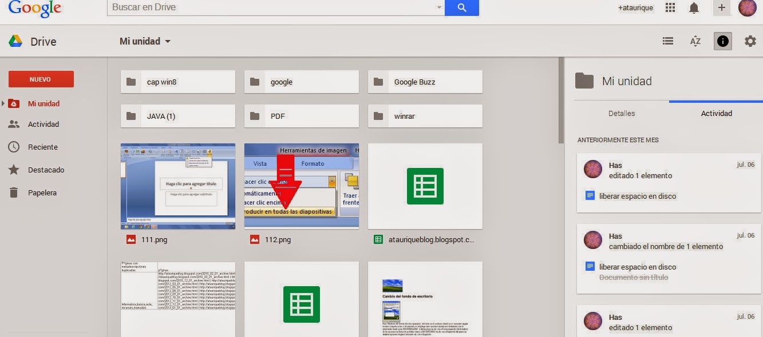The height and width of the screenshot is (337, 763).
Task: Click the avatar of the first Has activity entry
Action: click(592, 170)
